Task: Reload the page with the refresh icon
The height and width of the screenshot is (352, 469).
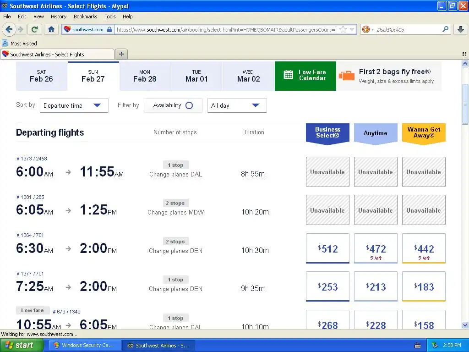Action: 35,29
